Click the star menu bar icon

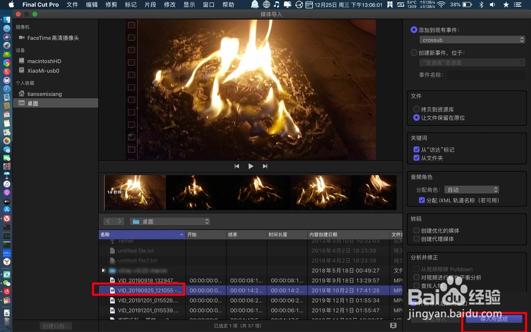(506, 4)
